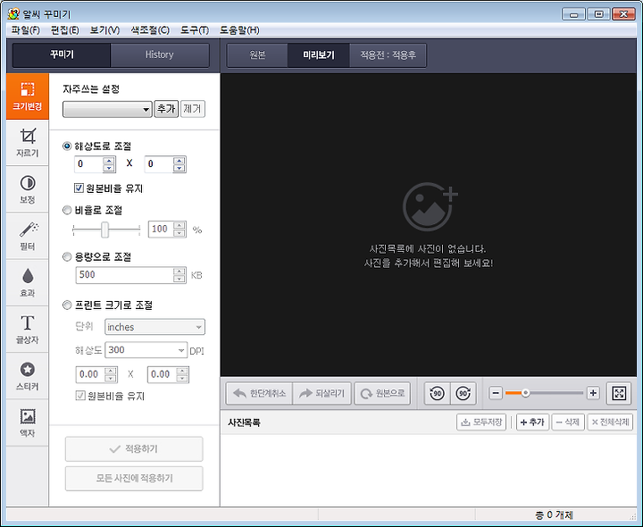Image resolution: width=643 pixels, height=527 pixels.
Task: Decrease print height 0.00 with down arrow
Action: [x=182, y=378]
